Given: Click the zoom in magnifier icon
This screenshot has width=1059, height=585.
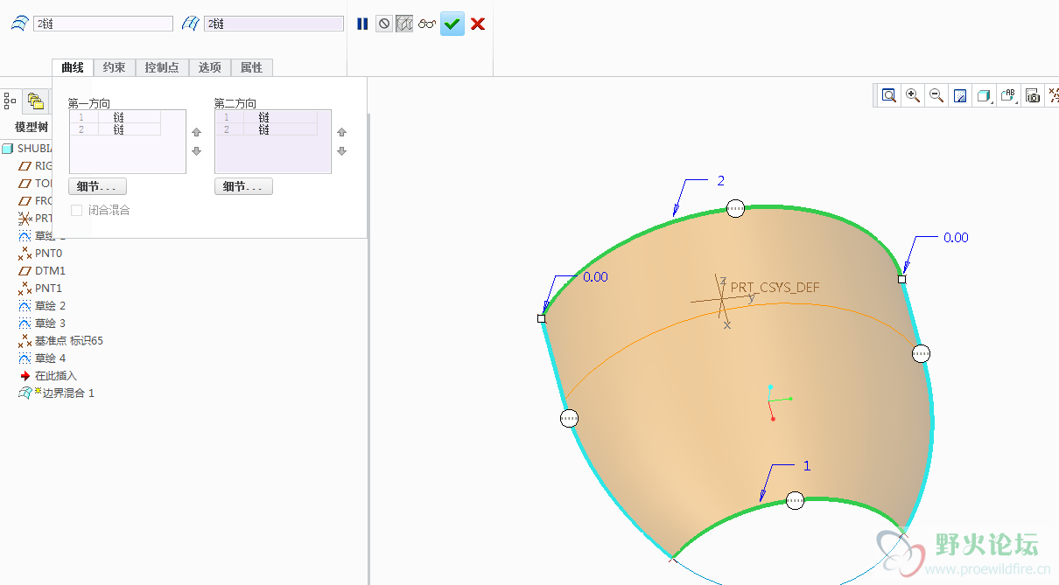Looking at the screenshot, I should [x=913, y=95].
